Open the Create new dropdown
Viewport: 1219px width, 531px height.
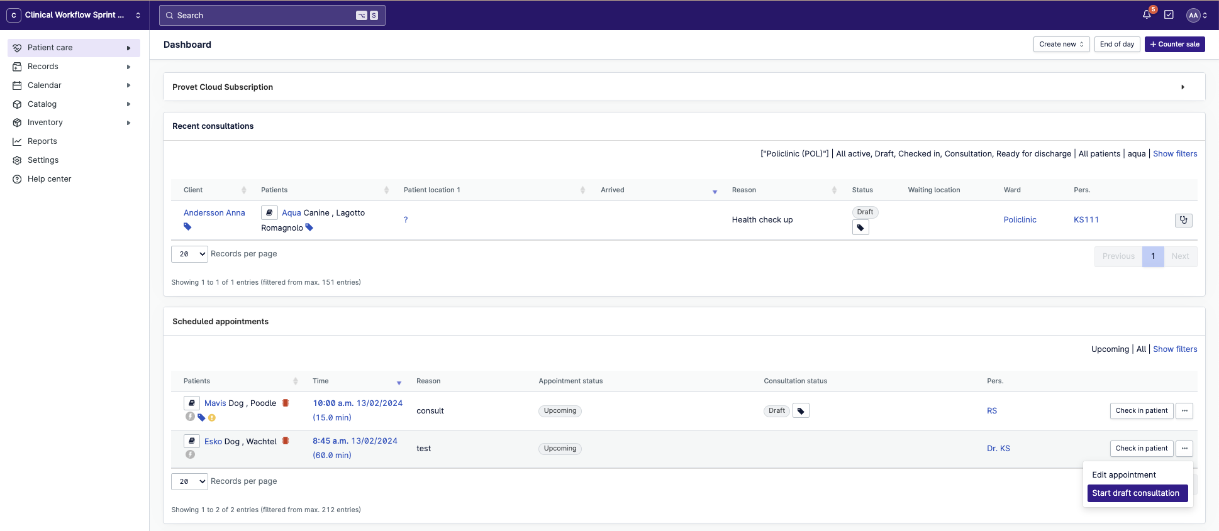click(x=1061, y=45)
